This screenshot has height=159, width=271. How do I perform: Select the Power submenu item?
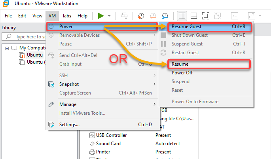click(x=102, y=26)
